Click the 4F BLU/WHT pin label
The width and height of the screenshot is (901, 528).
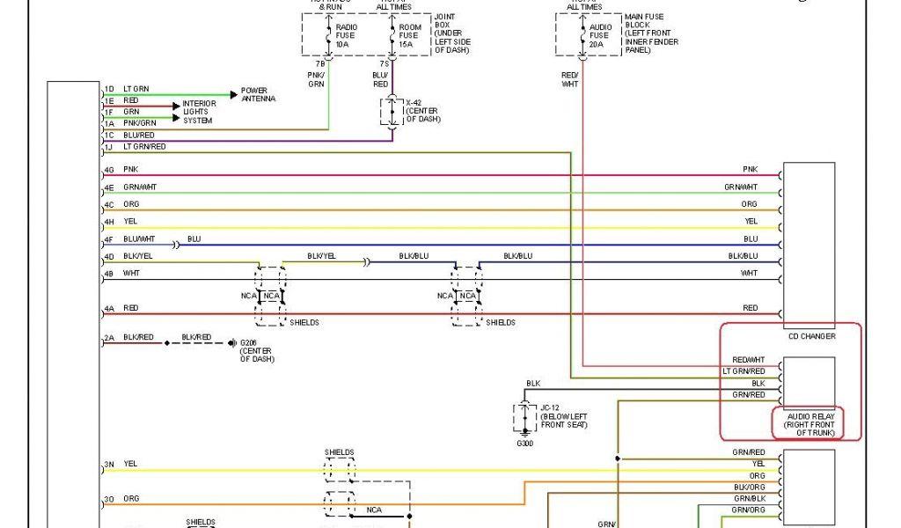129,238
